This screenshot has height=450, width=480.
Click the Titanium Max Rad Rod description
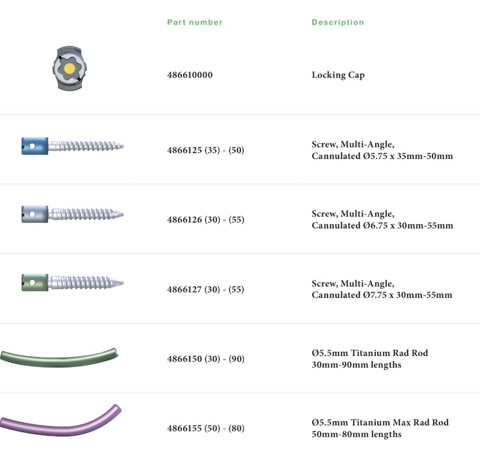(x=380, y=428)
